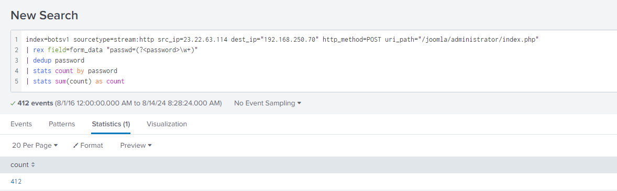Place cursor in the index=botsv1 query line
617x191 pixels.
point(282,40)
